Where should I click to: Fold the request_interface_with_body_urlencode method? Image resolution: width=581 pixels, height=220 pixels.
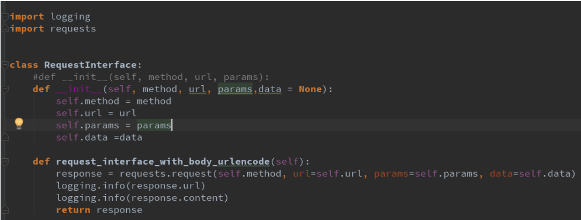click(5, 162)
